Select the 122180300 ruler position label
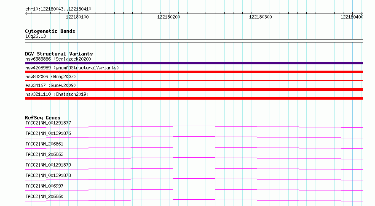 coord(260,17)
